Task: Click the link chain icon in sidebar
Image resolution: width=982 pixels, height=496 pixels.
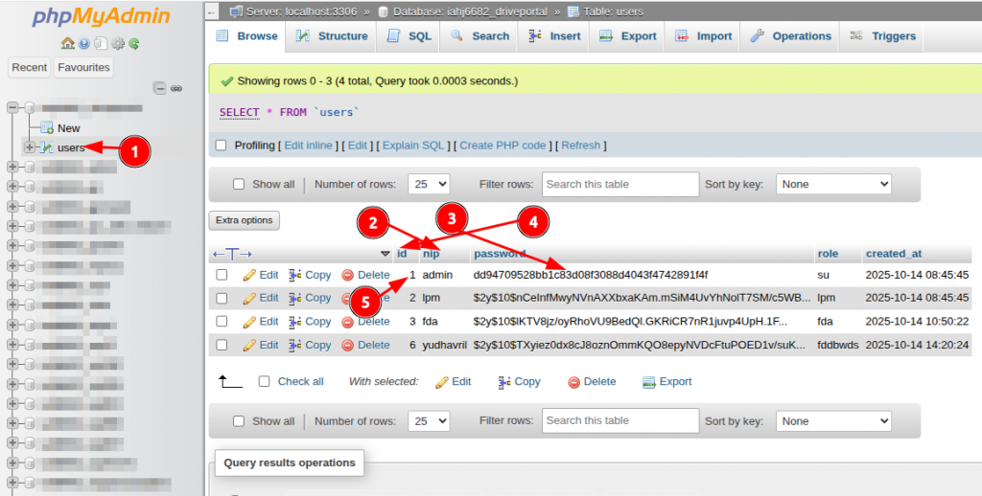Action: click(x=176, y=88)
